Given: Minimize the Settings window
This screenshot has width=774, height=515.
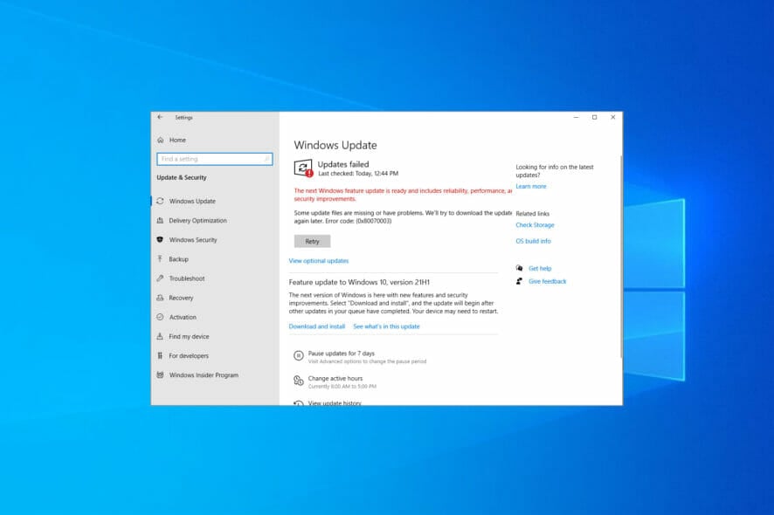Looking at the screenshot, I should click(576, 118).
